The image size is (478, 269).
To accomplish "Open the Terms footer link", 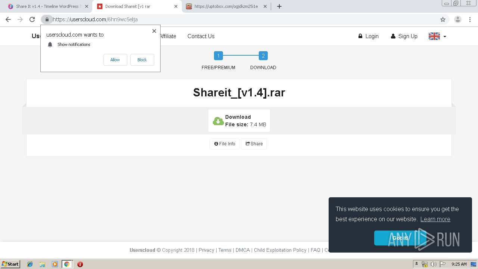I will point(225,250).
